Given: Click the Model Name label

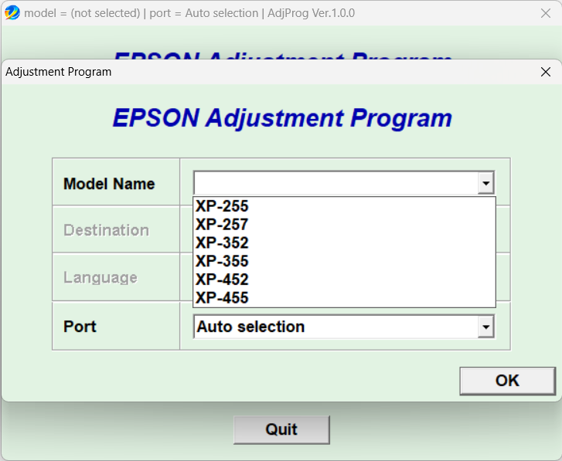Looking at the screenshot, I should (109, 184).
